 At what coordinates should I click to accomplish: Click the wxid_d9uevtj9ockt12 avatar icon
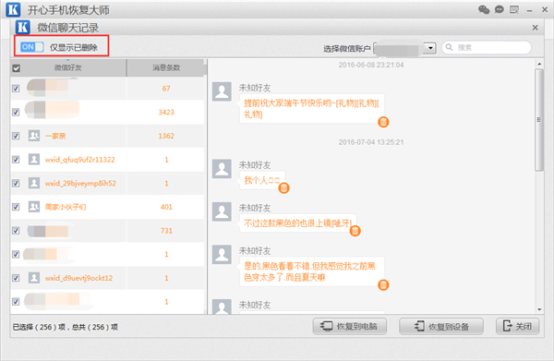34,278
